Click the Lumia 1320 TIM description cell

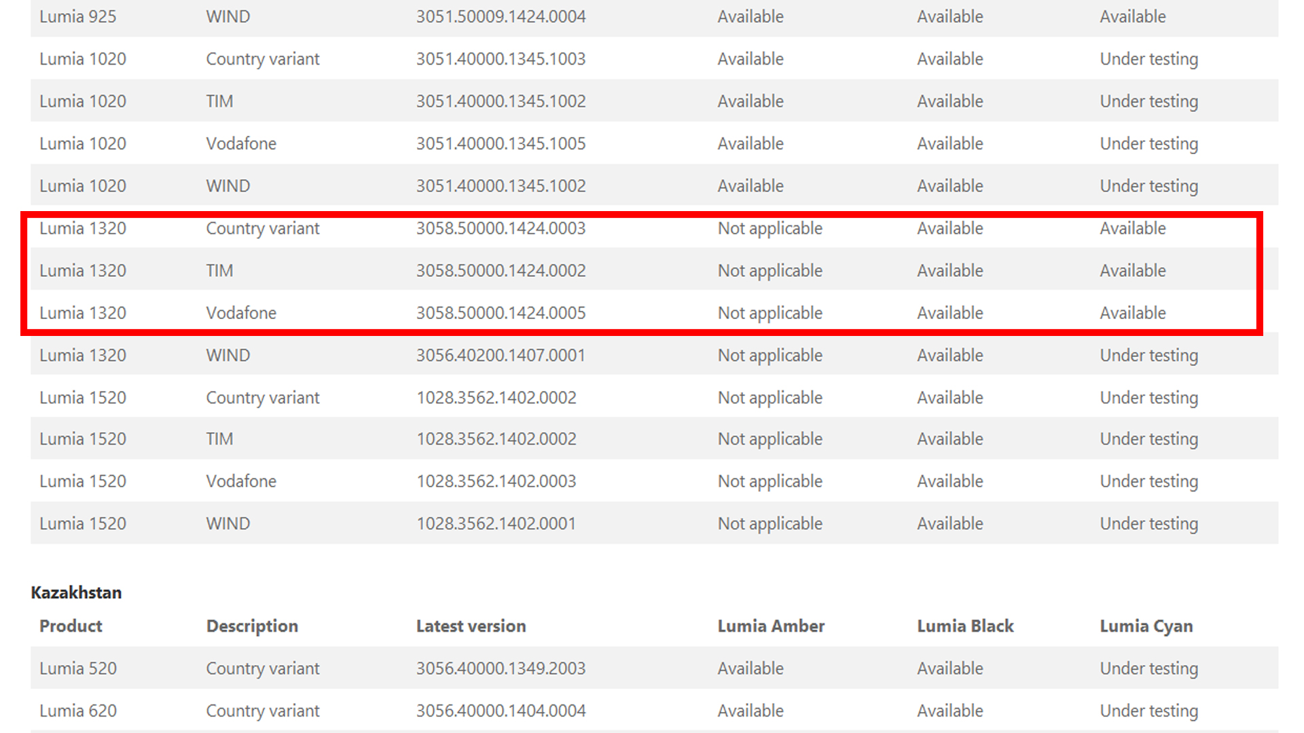(219, 271)
